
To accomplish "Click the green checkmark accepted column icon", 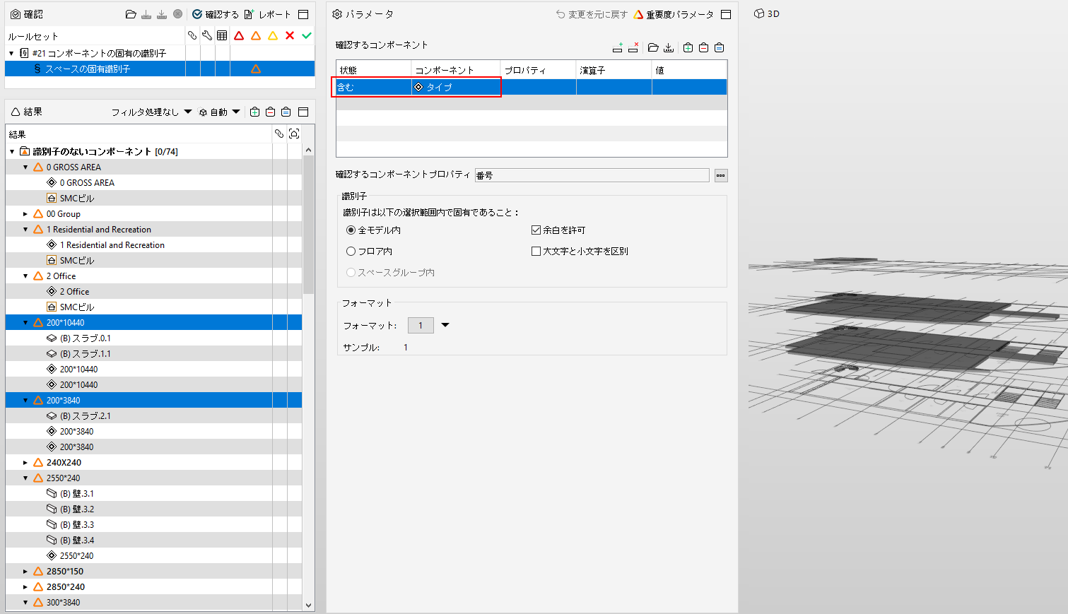I will pos(307,35).
